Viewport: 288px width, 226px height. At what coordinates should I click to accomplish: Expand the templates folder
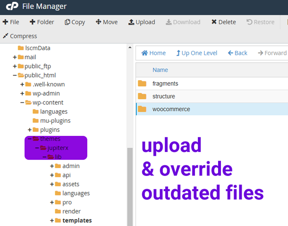tap(52, 220)
